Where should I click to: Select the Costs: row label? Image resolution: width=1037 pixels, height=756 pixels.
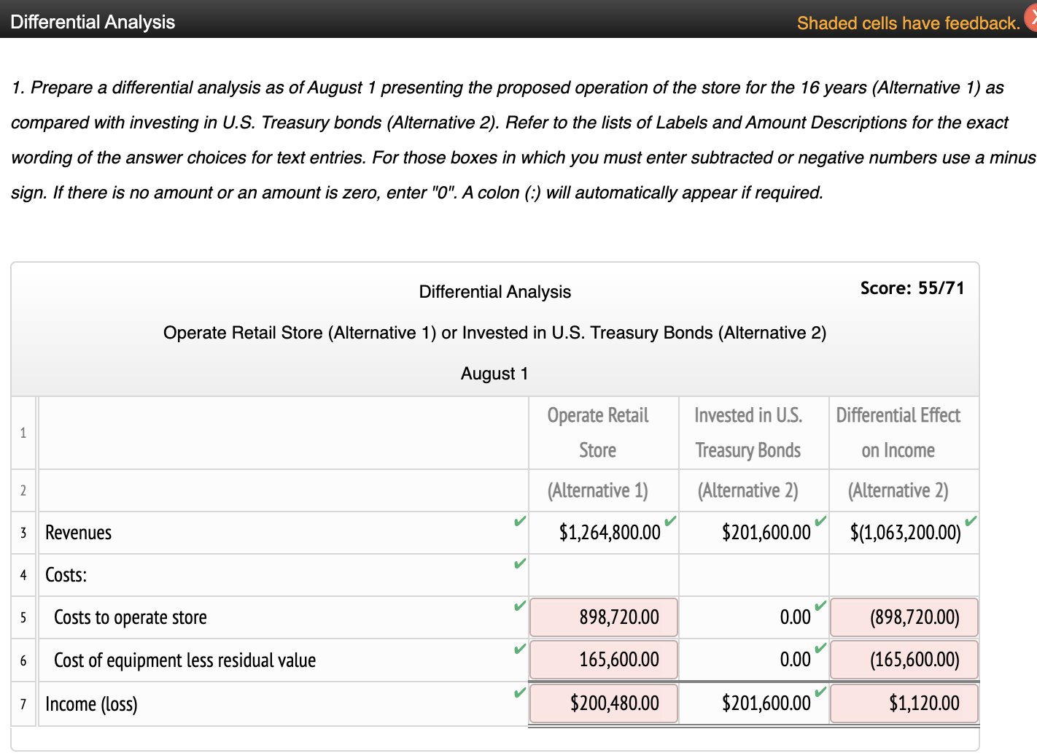click(66, 575)
